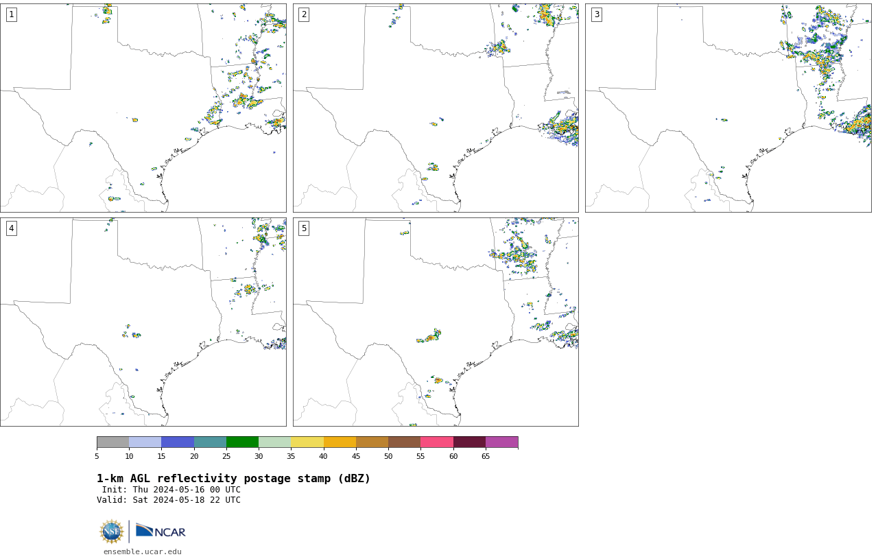Click the member number 2 label box

coord(304,14)
